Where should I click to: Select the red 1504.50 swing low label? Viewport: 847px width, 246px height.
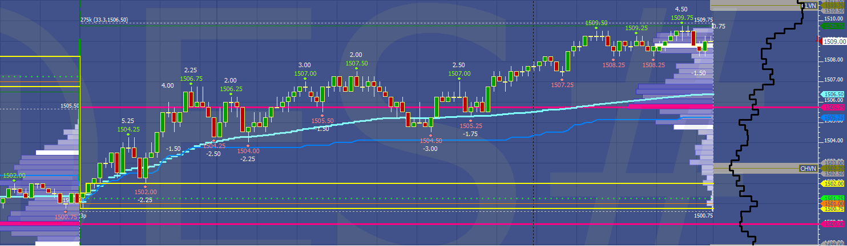coord(431,141)
